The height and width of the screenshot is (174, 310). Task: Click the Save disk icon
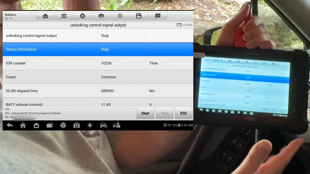139,16
